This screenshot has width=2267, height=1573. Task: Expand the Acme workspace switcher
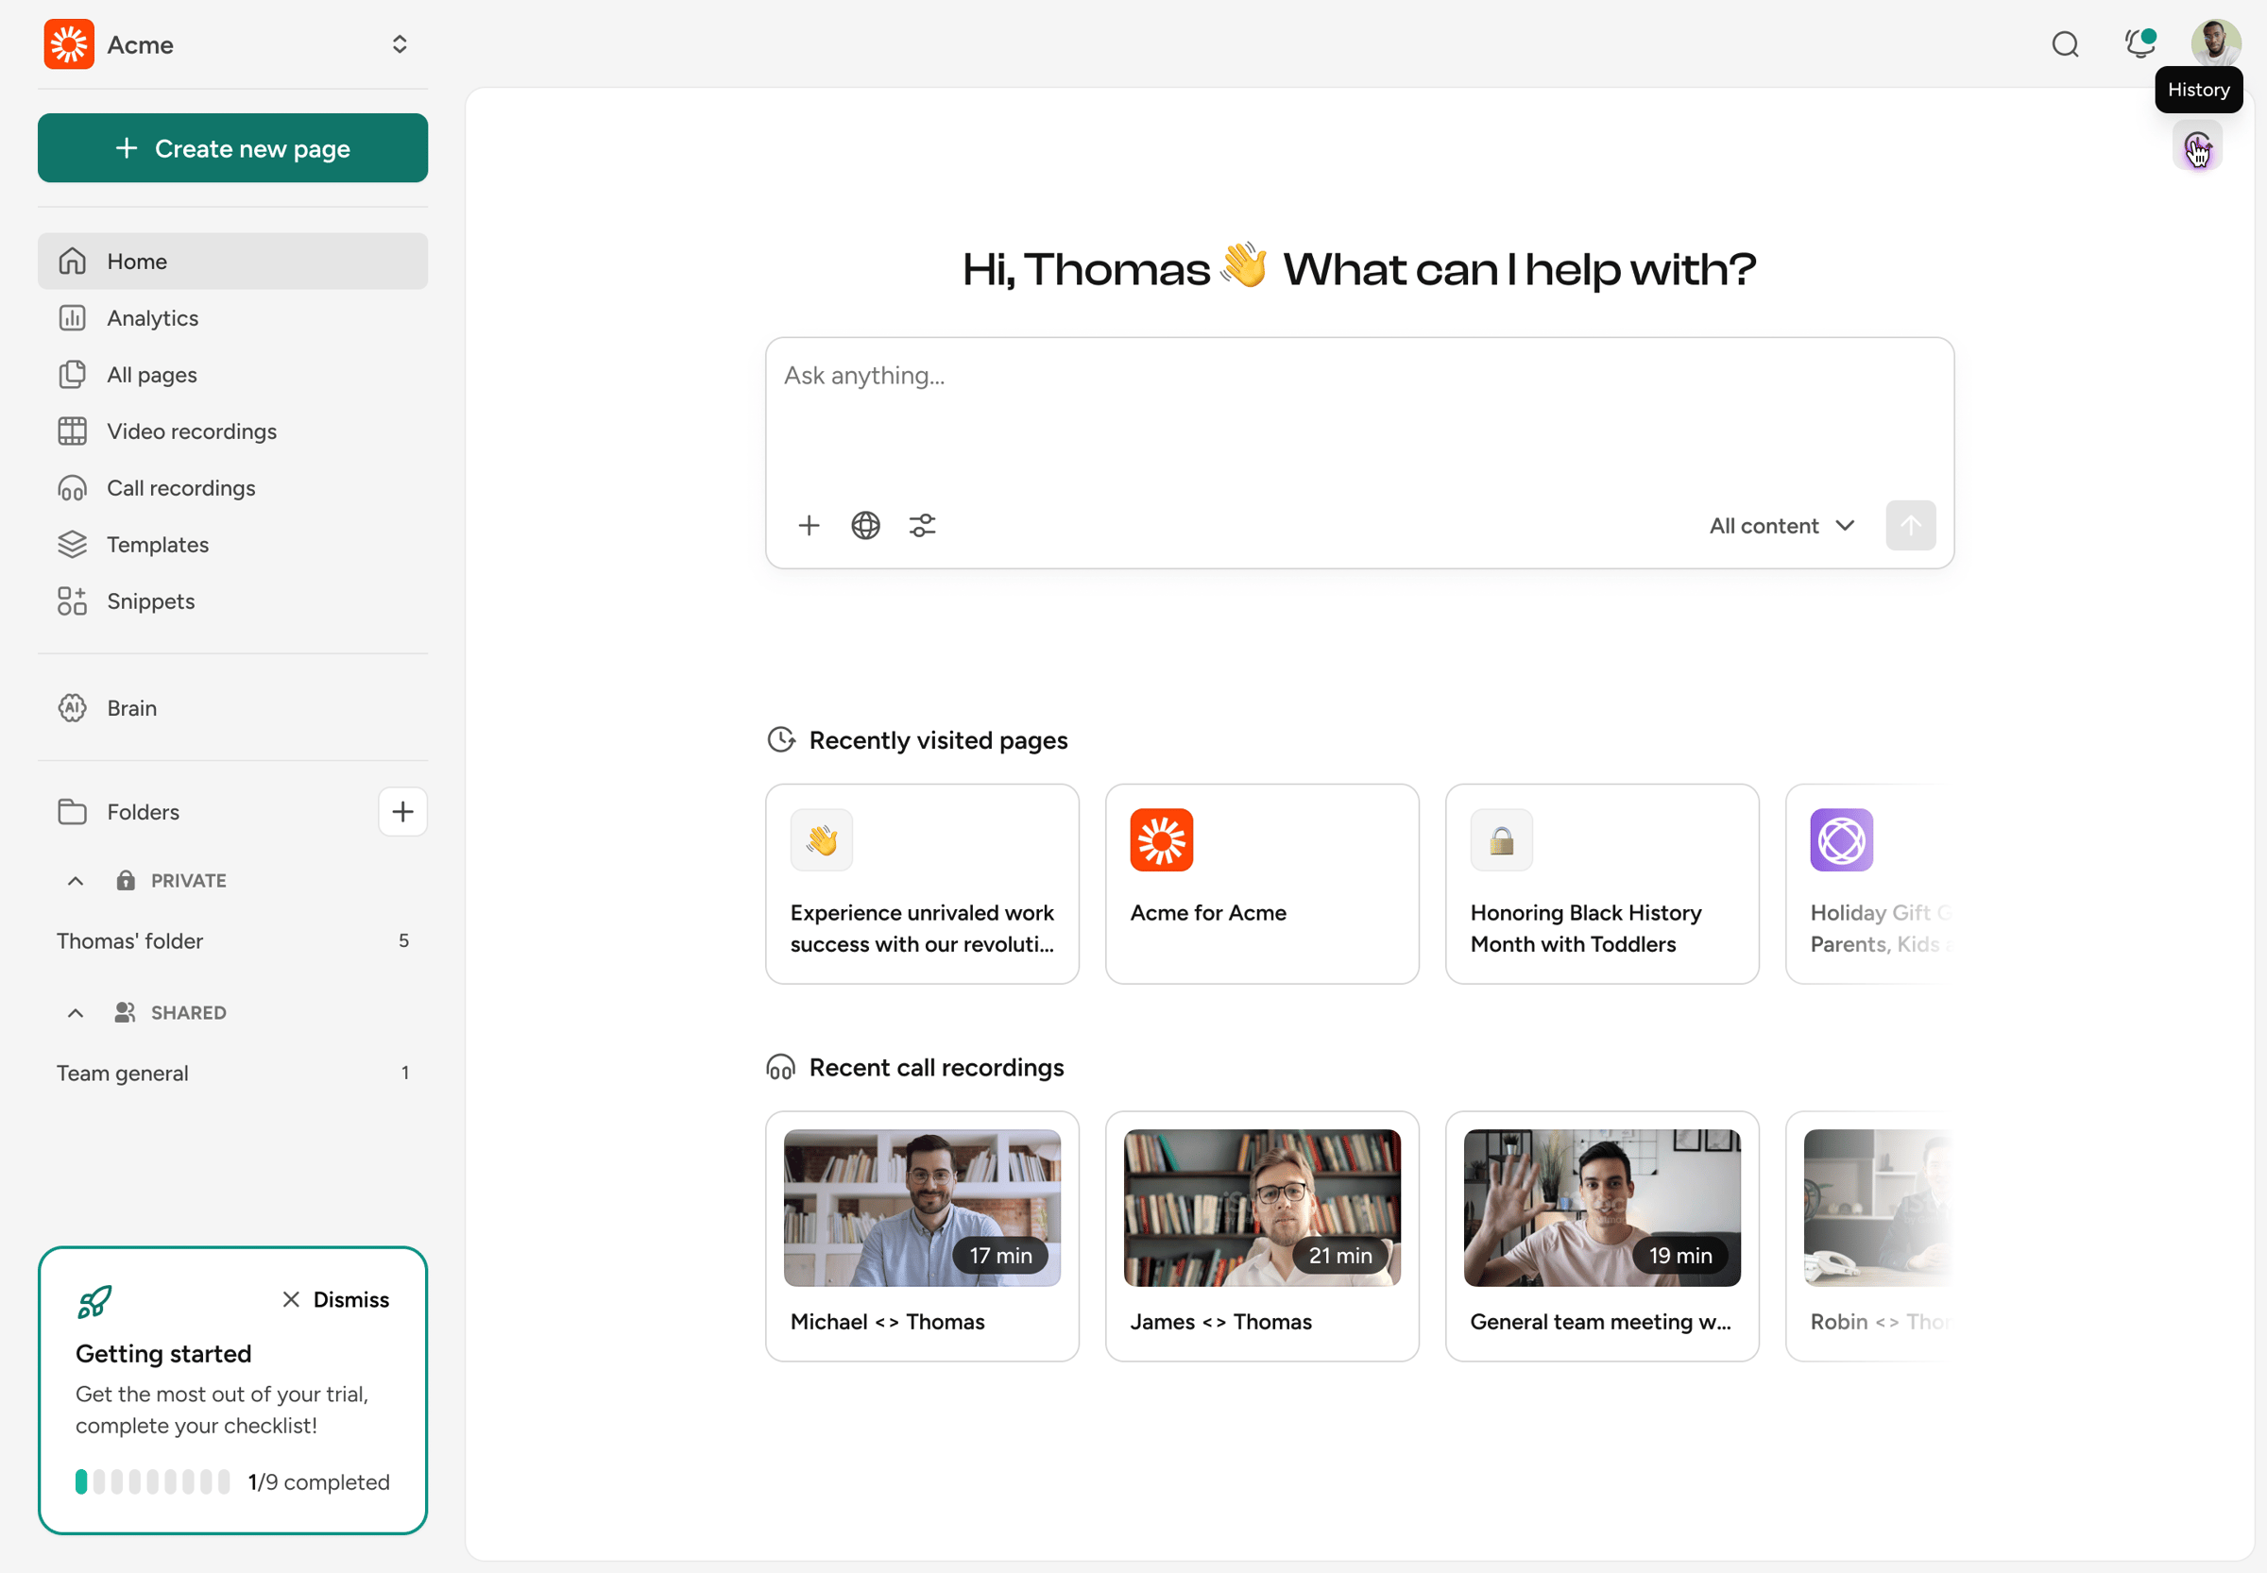(399, 44)
